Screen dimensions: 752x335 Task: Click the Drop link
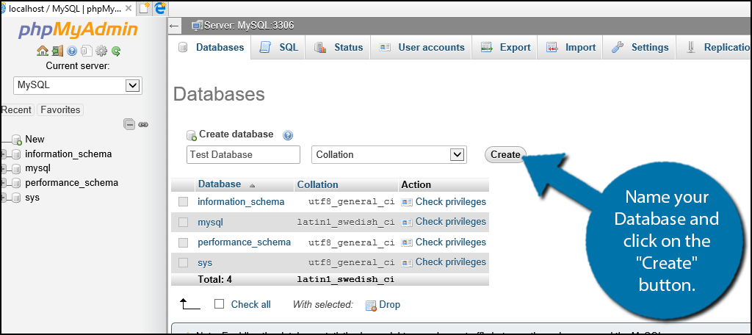390,305
